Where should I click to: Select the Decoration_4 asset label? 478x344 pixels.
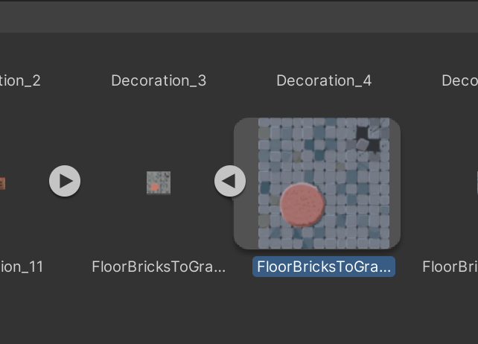click(324, 80)
